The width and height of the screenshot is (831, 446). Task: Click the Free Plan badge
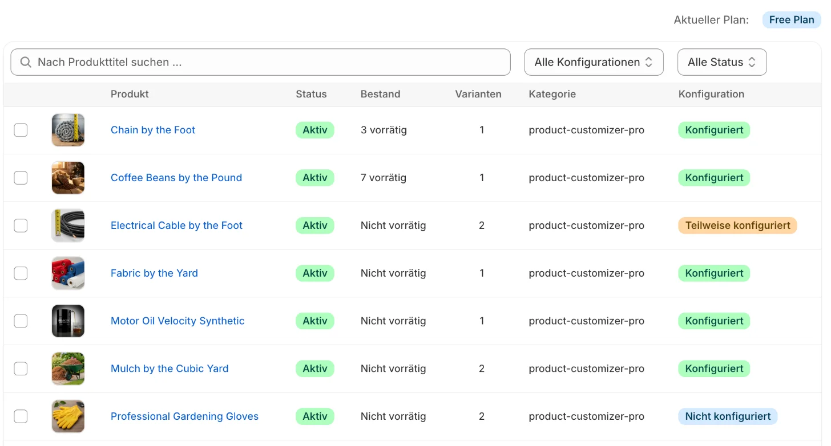(792, 20)
